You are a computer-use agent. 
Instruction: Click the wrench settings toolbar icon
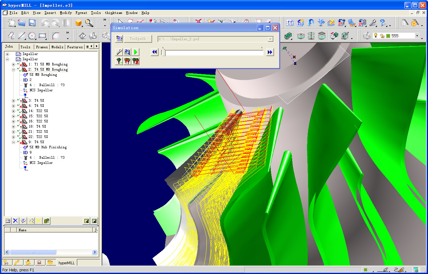[x=373, y=23]
